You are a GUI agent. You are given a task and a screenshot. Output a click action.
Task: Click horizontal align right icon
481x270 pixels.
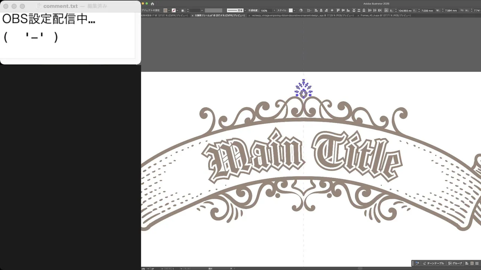click(326, 10)
